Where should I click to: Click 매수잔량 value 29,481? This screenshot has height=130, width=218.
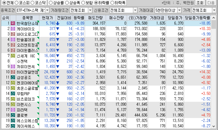[x=120, y=115]
